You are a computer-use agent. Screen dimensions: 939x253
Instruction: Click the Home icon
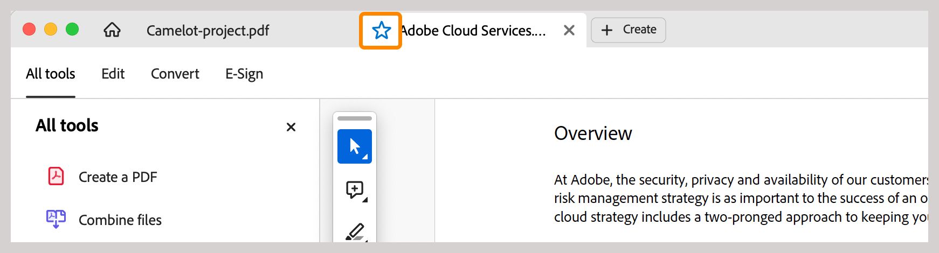click(112, 30)
